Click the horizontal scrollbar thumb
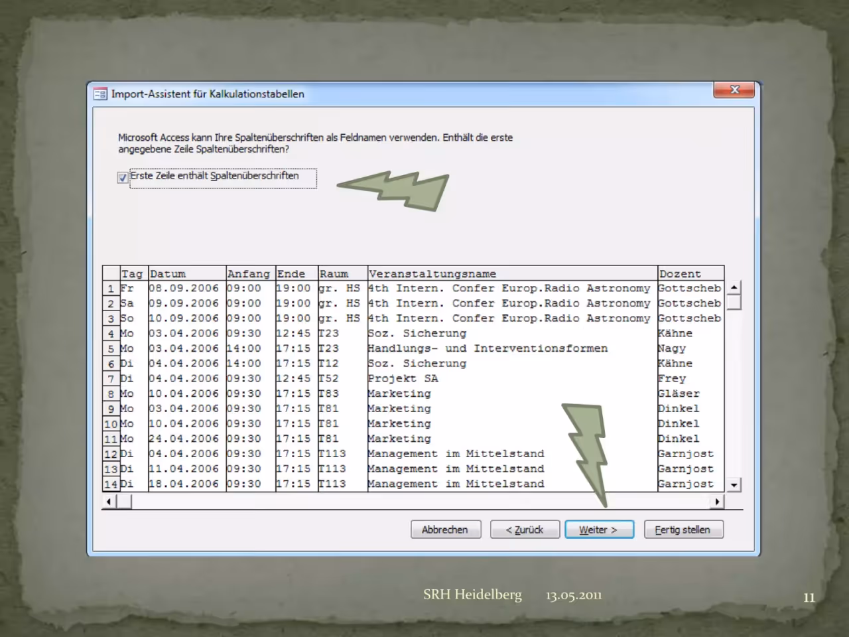Viewport: 849px width, 637px height. 124,502
